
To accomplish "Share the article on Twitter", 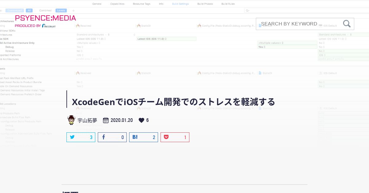I will (81, 137).
